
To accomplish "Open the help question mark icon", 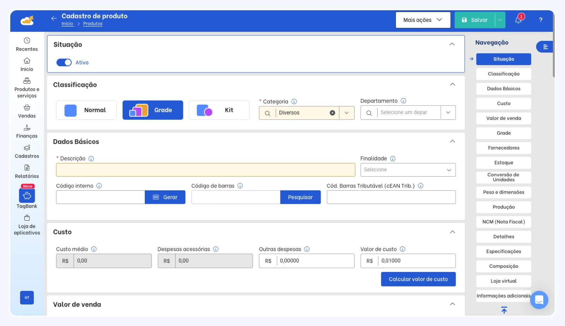I will pos(541,20).
